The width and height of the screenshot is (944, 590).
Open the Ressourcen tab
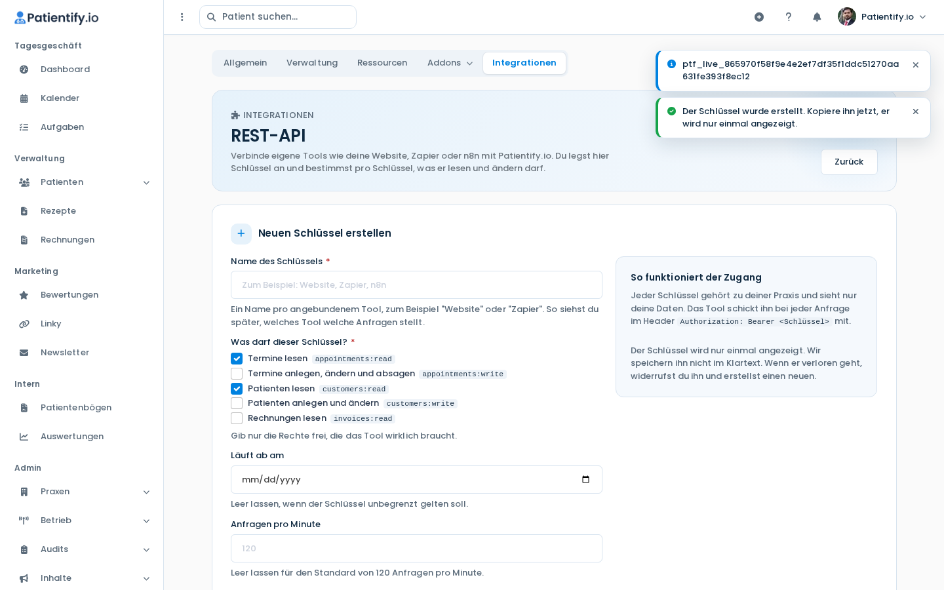click(382, 63)
